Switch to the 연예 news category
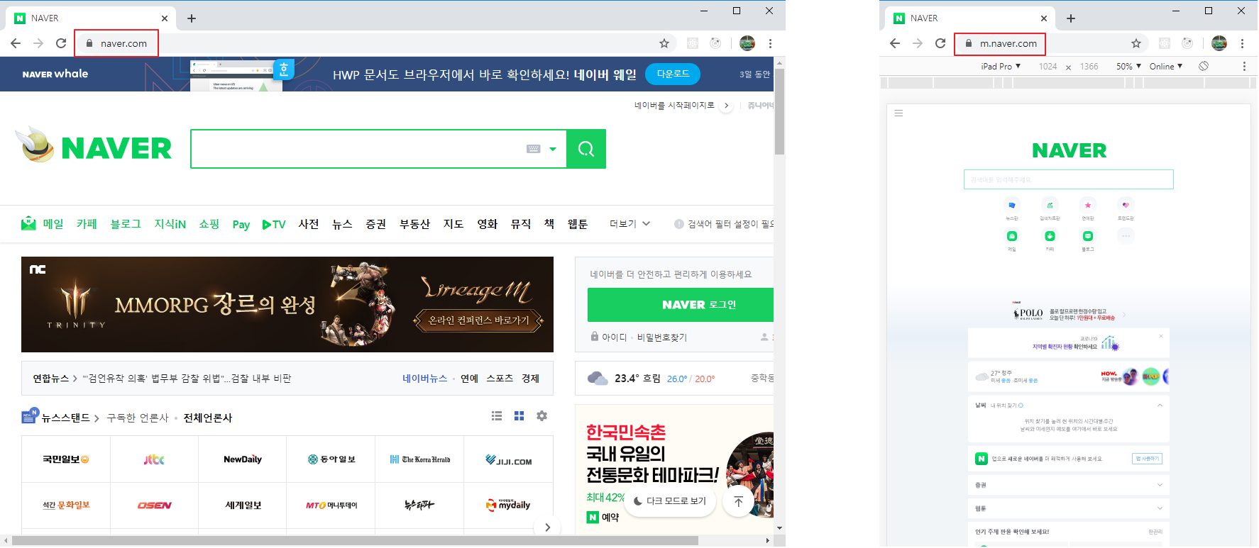This screenshot has width=1259, height=548. click(469, 379)
